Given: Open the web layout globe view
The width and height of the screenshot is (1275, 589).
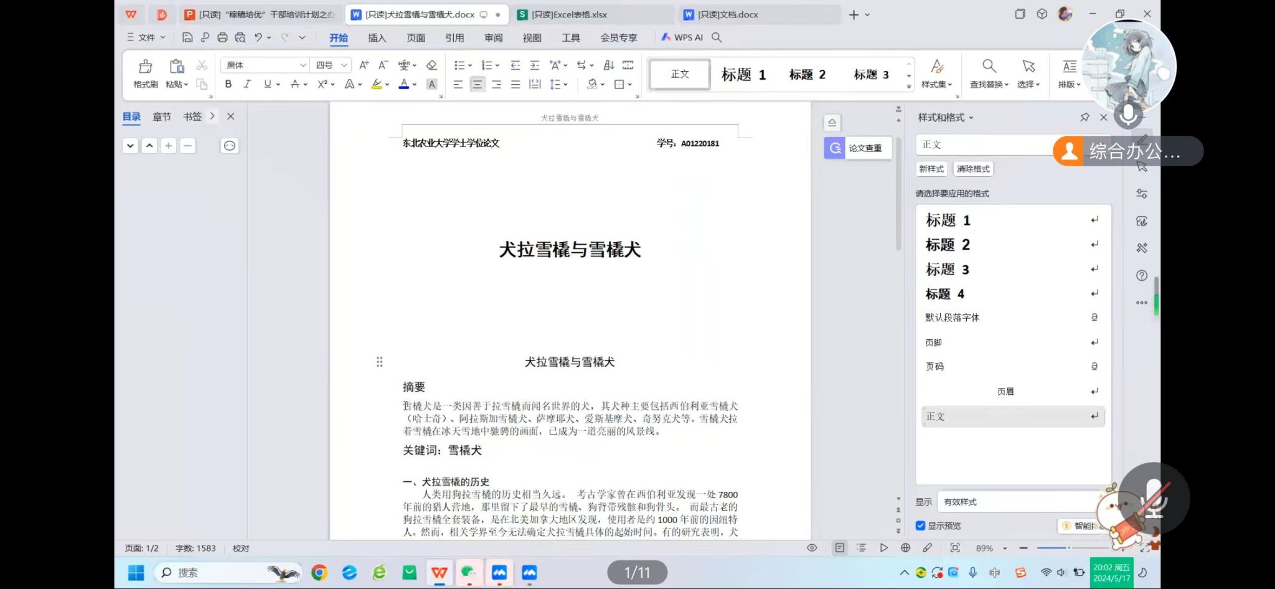Looking at the screenshot, I should [x=905, y=548].
